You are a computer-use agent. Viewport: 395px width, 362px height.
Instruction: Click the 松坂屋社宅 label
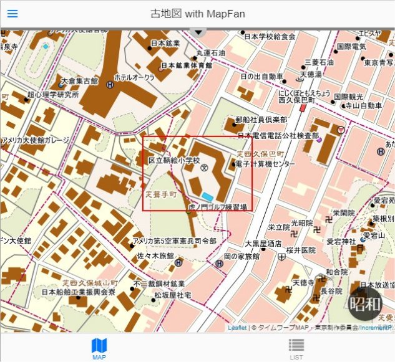[x=173, y=295]
